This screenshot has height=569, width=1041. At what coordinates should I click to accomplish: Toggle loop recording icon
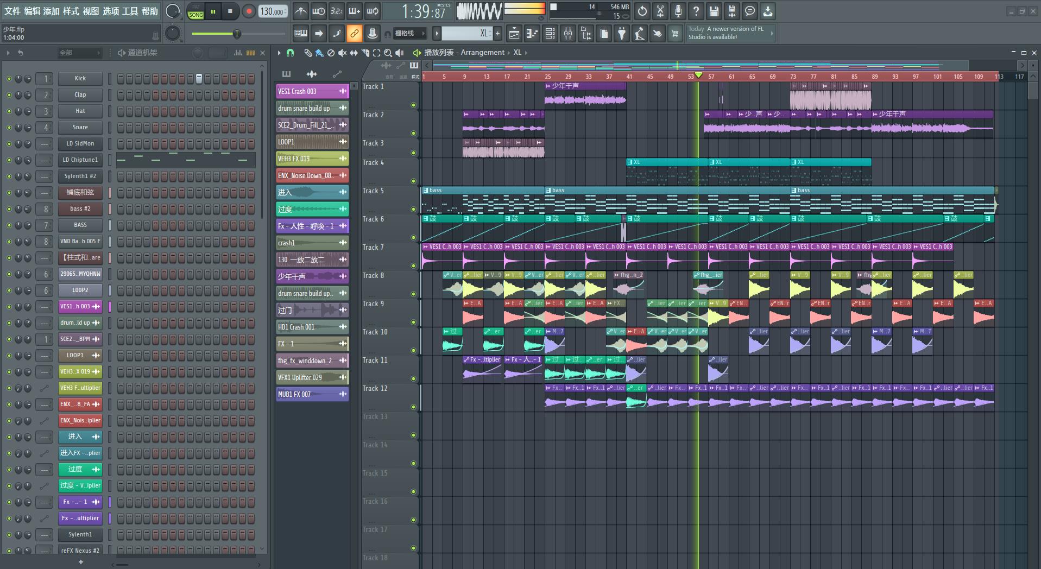373,11
